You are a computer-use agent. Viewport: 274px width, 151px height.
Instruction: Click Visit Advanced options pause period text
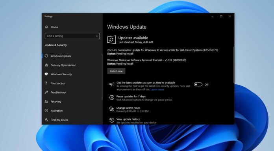point(144,100)
